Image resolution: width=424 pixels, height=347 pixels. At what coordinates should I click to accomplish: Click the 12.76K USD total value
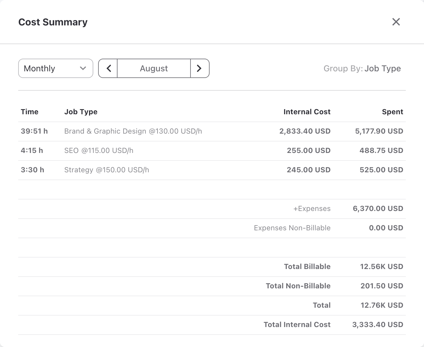pyautogui.click(x=382, y=305)
